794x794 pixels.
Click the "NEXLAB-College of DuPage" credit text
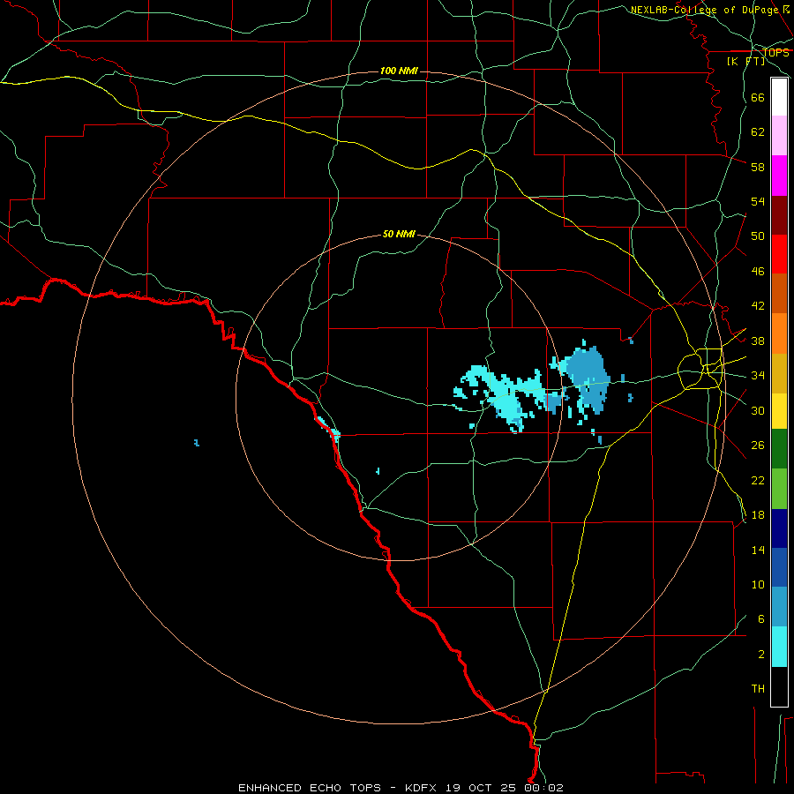coord(704,10)
